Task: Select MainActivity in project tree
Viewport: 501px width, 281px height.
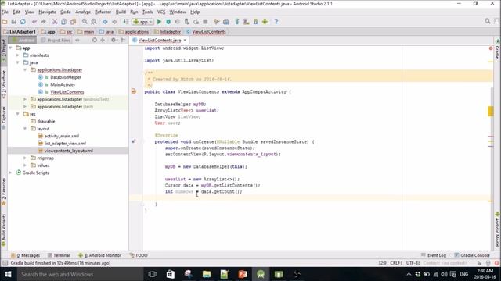Action: [63, 85]
